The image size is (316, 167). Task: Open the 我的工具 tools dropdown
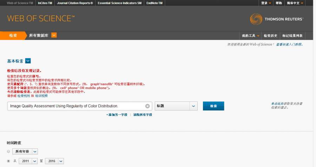pos(250,36)
